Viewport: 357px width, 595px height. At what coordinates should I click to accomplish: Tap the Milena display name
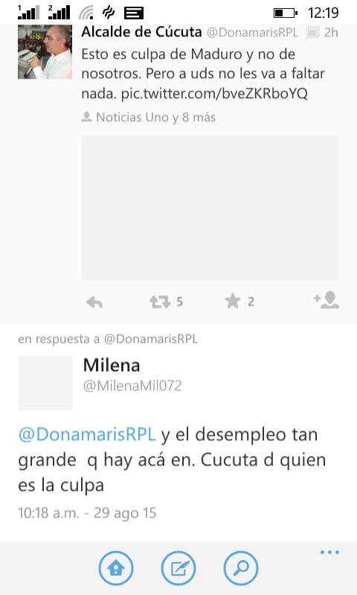pos(112,365)
